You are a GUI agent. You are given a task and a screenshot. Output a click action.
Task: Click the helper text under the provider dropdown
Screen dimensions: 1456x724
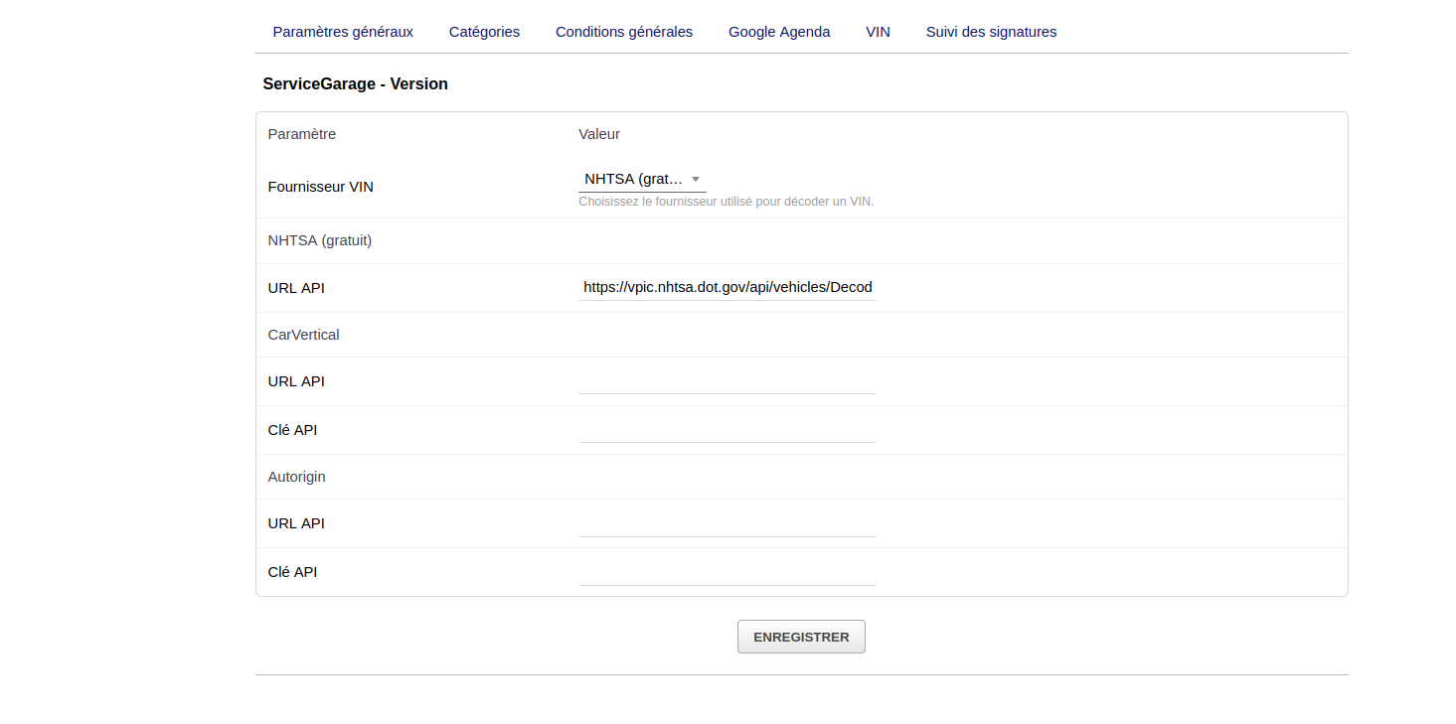tap(726, 202)
